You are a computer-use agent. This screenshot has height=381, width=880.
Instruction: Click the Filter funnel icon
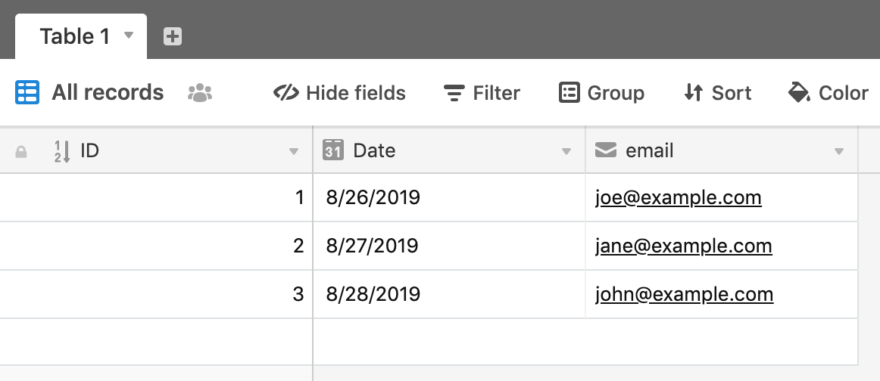pos(454,93)
